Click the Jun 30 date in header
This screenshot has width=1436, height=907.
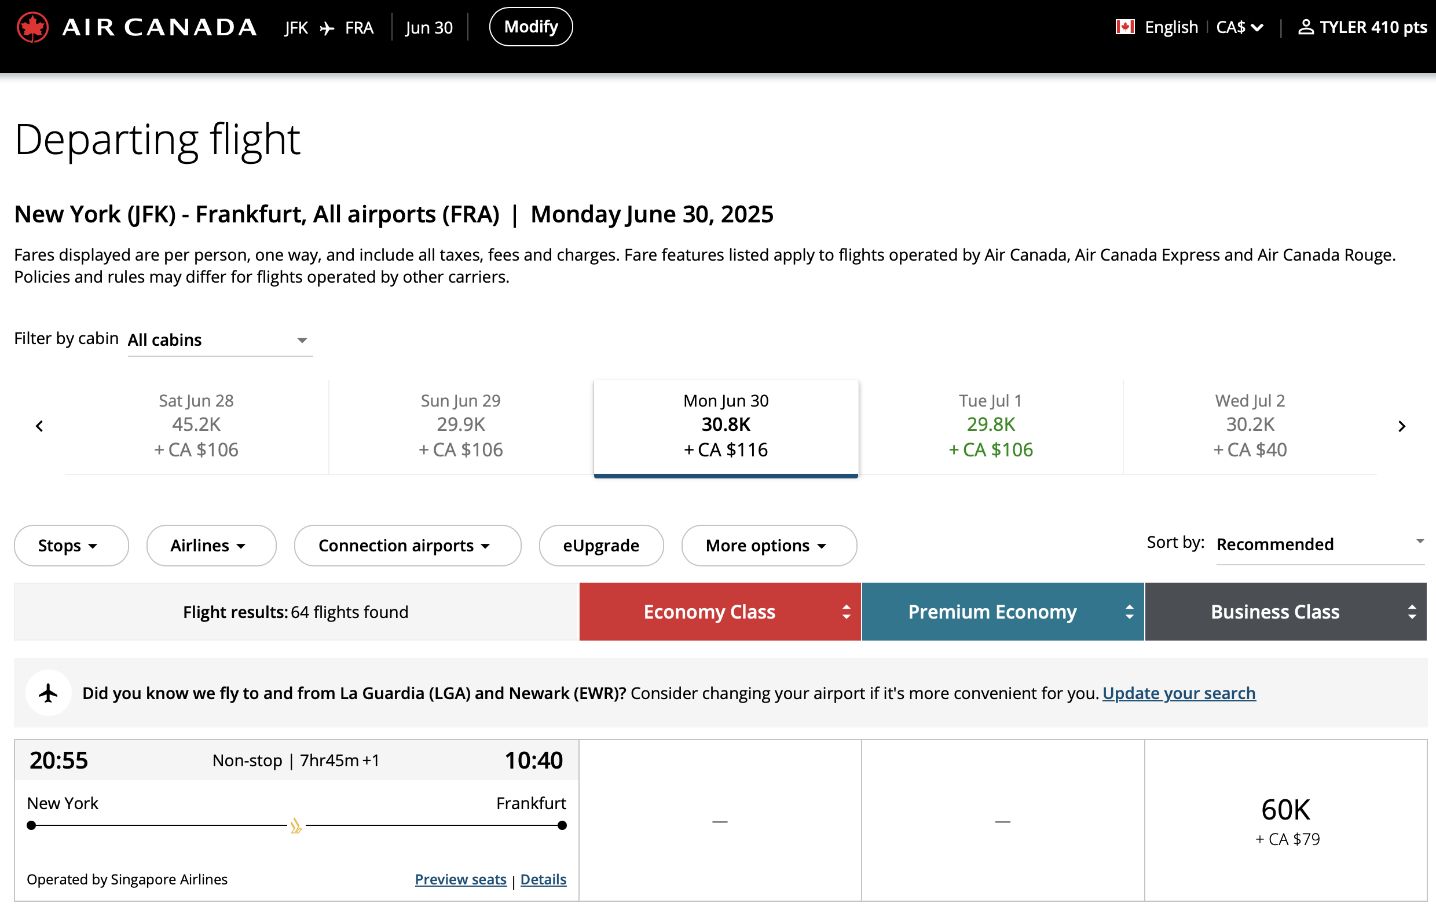(x=428, y=28)
